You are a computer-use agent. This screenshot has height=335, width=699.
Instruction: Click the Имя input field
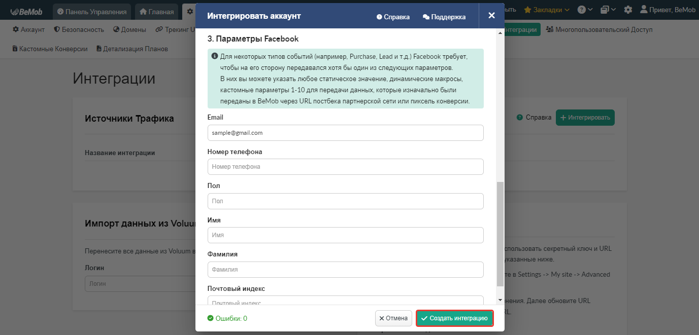(x=345, y=235)
